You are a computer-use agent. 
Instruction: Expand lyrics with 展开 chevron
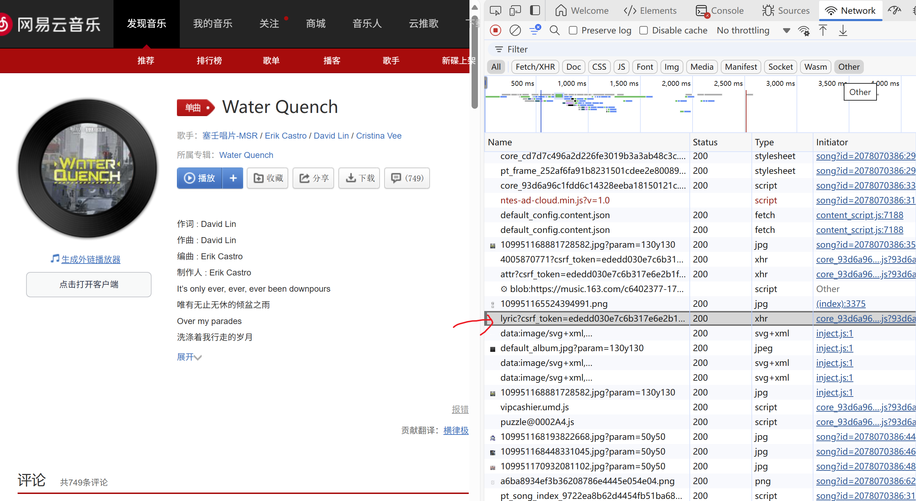[x=189, y=357]
